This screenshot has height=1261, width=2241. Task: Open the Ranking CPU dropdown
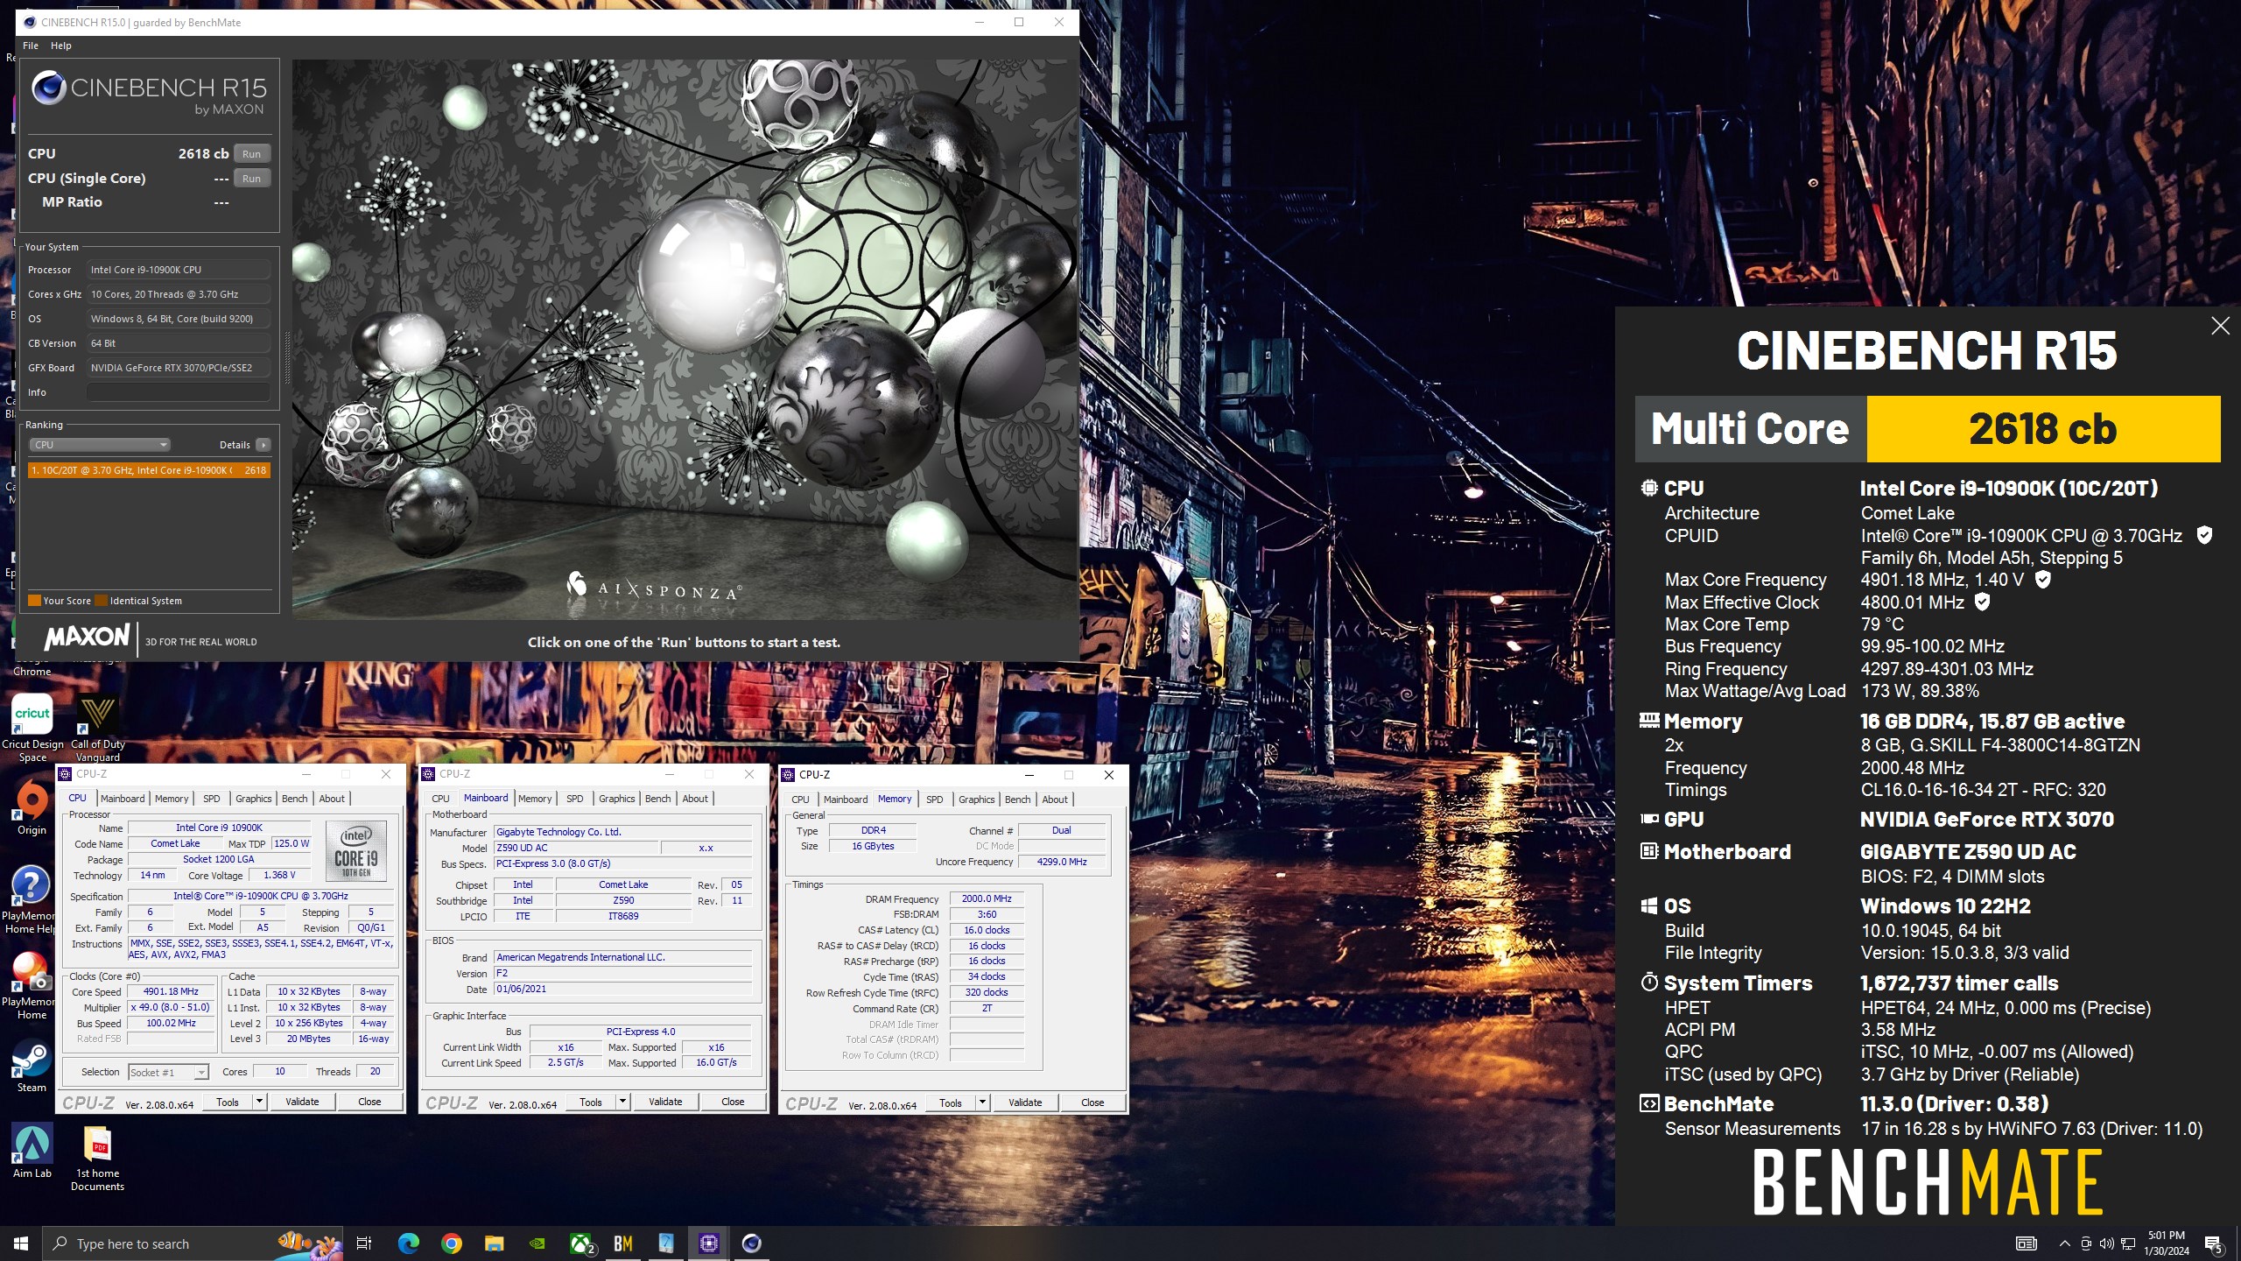coord(101,445)
